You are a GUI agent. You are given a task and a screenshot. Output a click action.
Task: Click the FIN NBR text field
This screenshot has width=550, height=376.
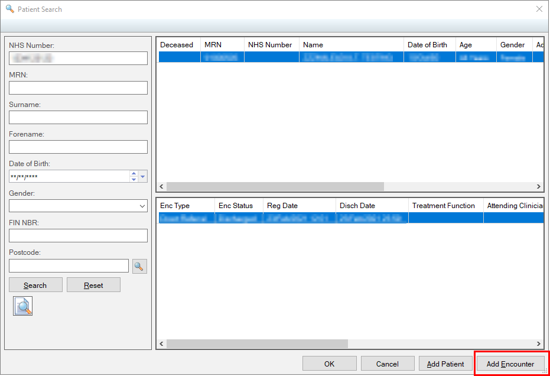[x=78, y=235]
